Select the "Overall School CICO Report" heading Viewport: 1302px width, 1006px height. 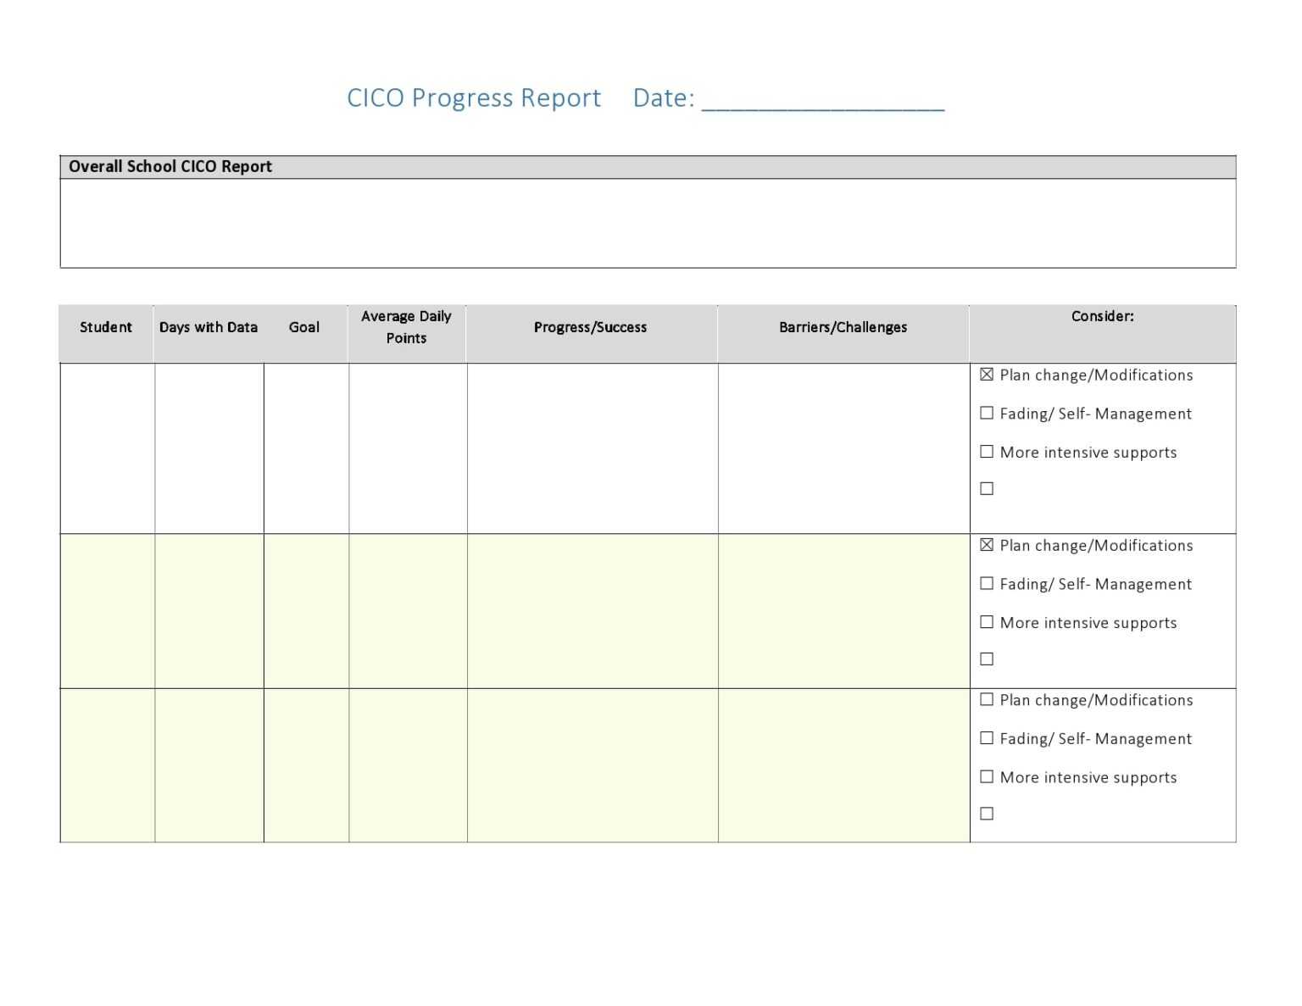point(170,167)
